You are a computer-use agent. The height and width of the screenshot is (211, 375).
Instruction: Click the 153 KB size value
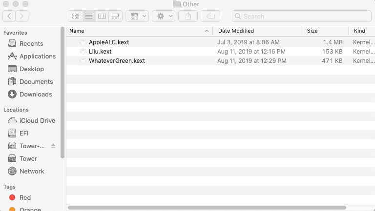point(332,52)
